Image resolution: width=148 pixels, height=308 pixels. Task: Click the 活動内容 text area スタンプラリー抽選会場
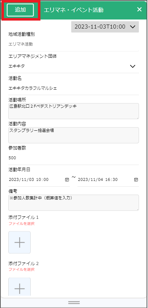pos(74,135)
